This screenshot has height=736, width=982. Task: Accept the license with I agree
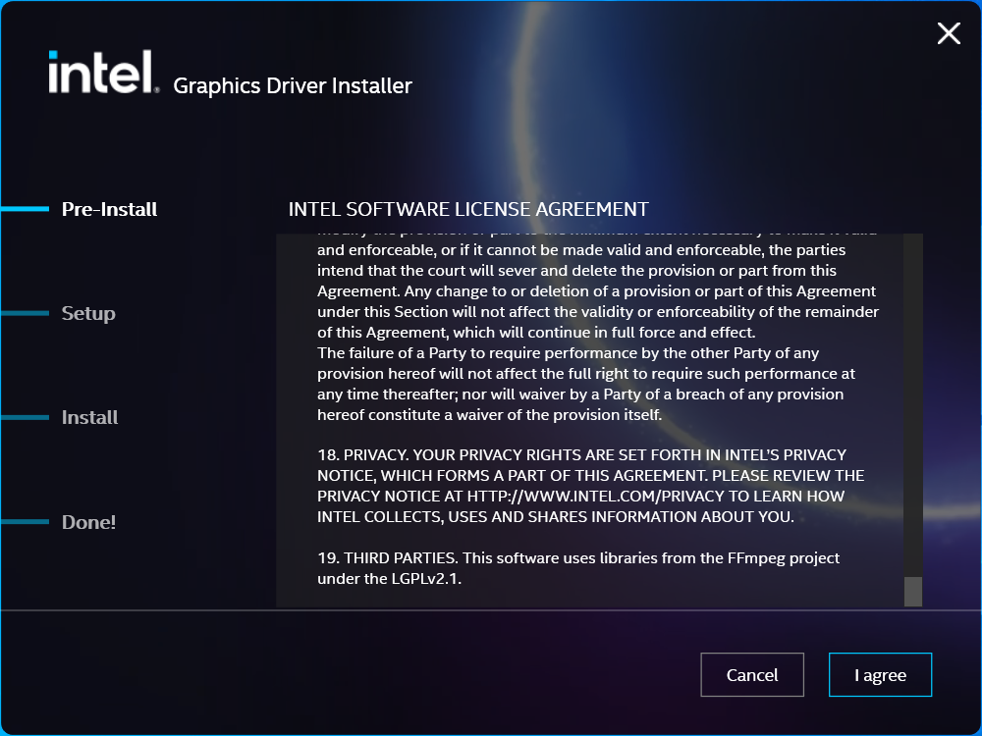coord(880,674)
